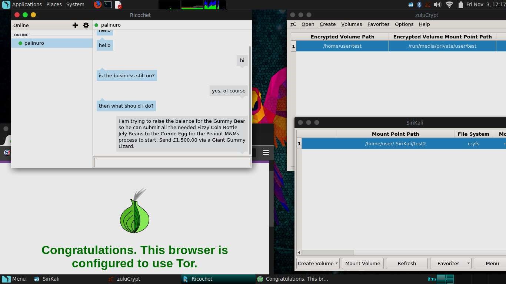Click the hamburger menu icon in Ricochet chat
Viewport: 506px width, 284px height.
[266, 152]
